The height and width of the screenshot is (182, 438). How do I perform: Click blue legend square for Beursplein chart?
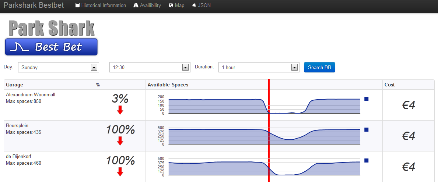[x=367, y=129]
